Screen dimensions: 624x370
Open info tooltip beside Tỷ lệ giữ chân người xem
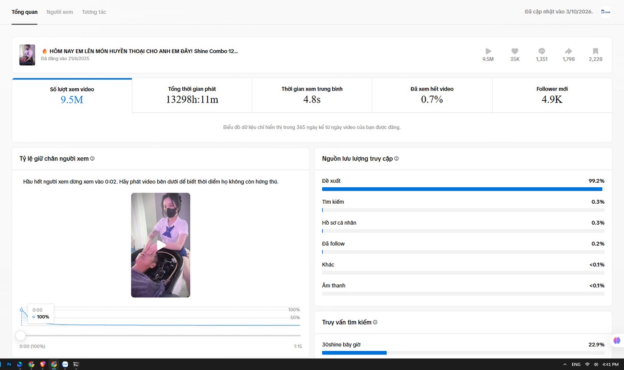point(92,158)
